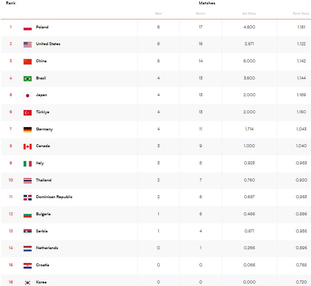Viewport: 311px width, 286px height.
Task: Click the Japan flag icon
Action: (28, 95)
